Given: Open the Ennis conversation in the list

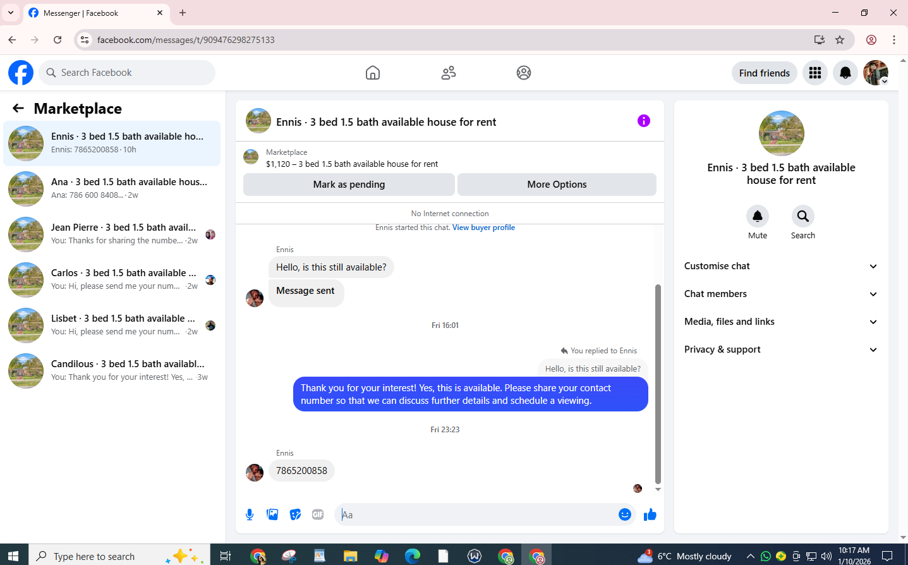Looking at the screenshot, I should tap(112, 143).
